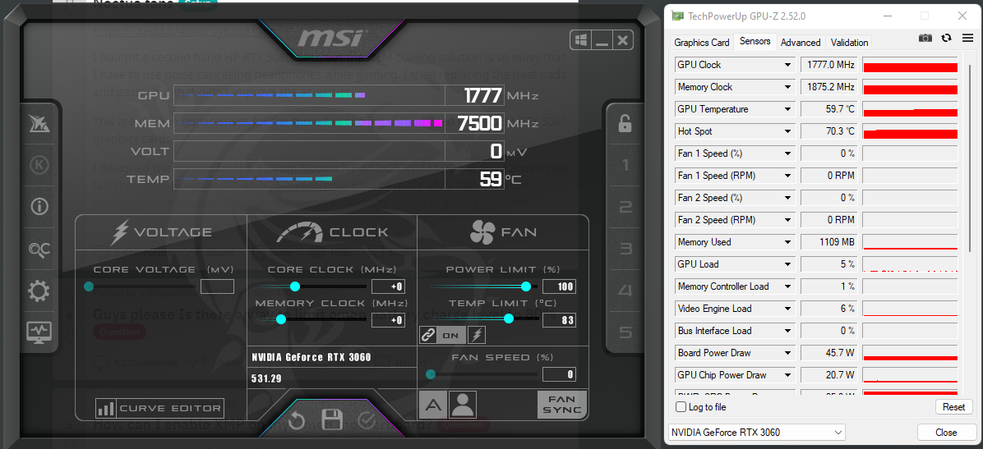Open the GPU Load sensor dropdown
983x449 pixels.
pos(787,264)
